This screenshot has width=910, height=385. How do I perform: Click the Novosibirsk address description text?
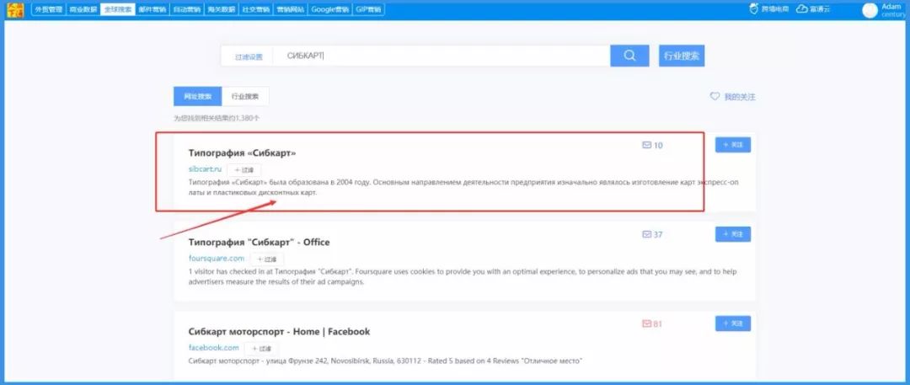point(385,361)
